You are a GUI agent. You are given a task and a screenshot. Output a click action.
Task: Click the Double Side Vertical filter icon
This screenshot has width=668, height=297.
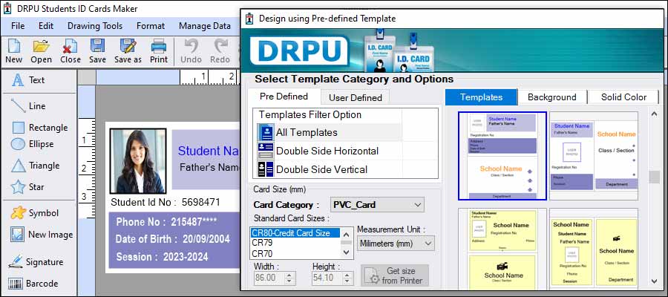[266, 169]
